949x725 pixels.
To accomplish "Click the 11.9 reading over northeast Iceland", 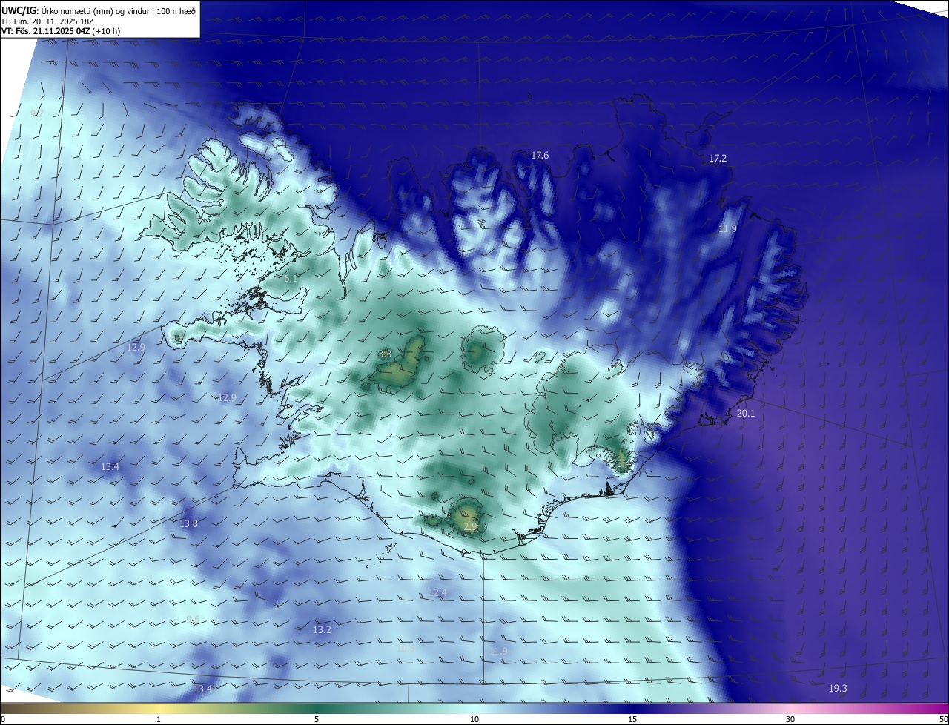I will pyautogui.click(x=727, y=229).
